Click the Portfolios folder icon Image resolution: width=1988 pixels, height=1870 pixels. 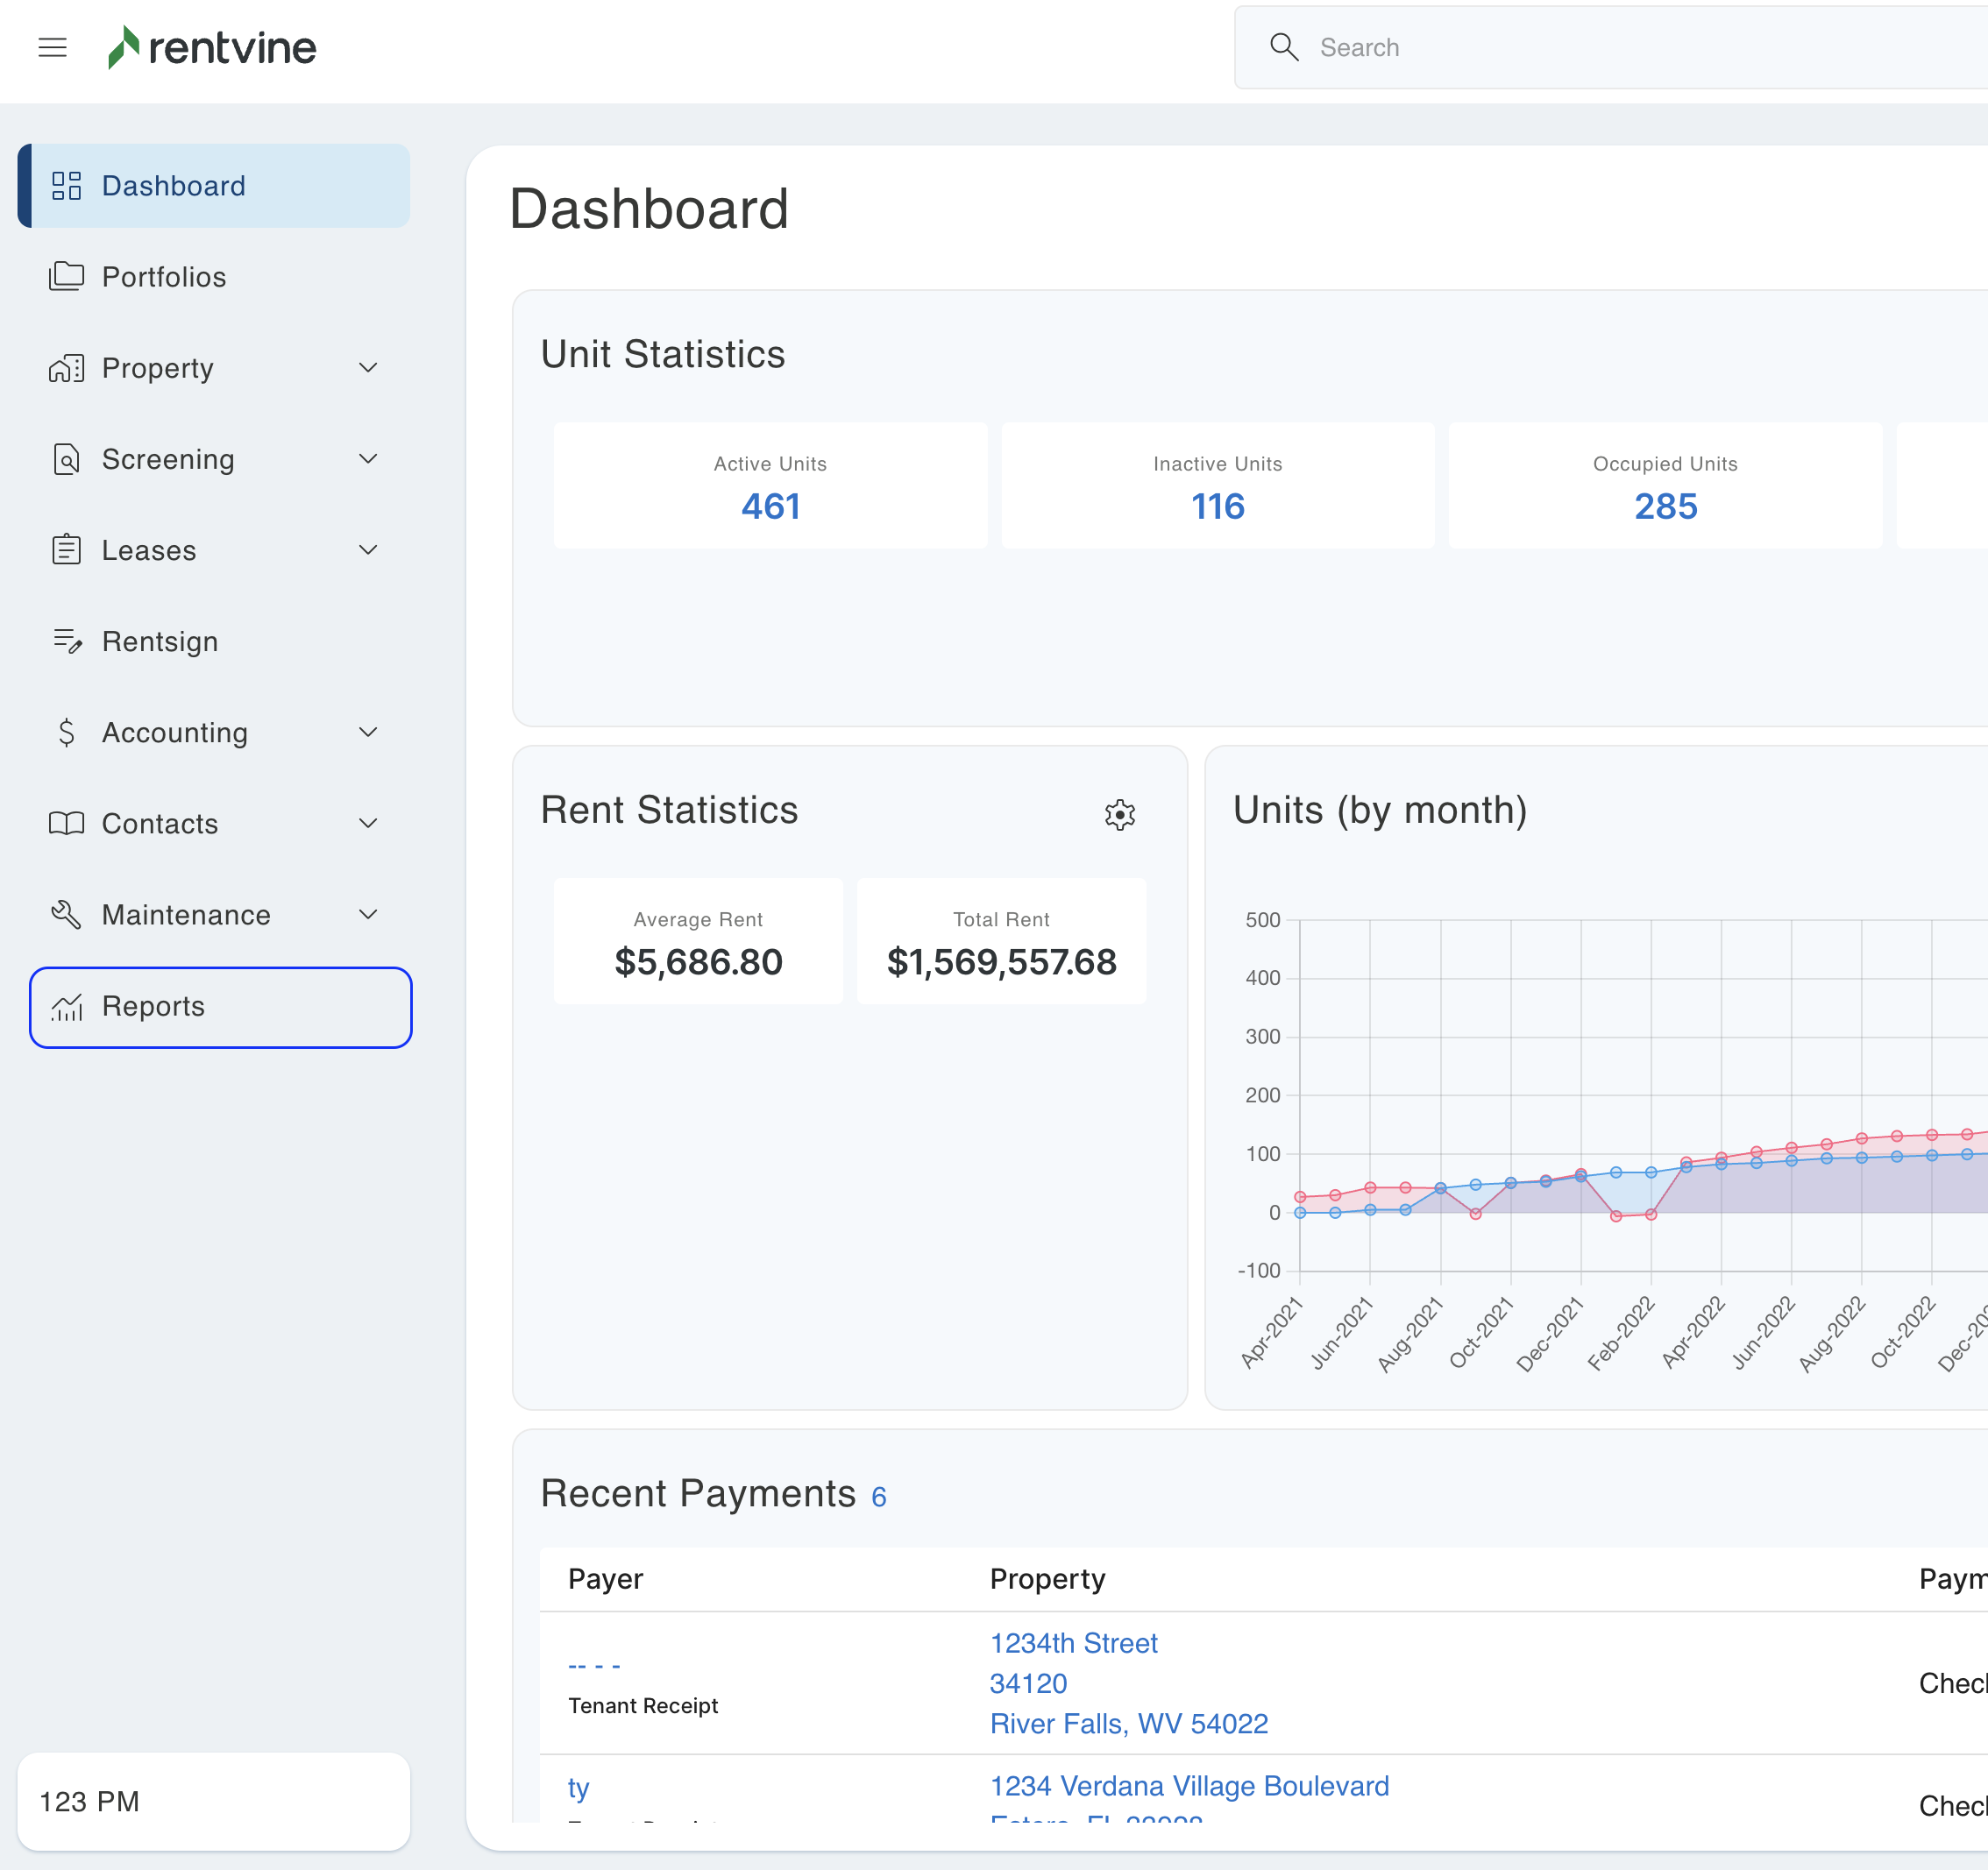(66, 276)
